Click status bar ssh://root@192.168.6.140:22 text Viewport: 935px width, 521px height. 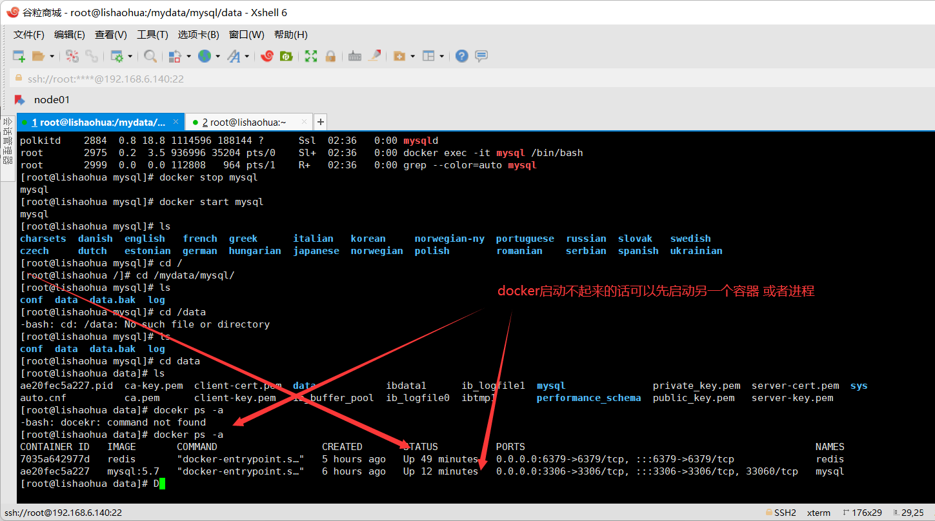click(x=63, y=513)
